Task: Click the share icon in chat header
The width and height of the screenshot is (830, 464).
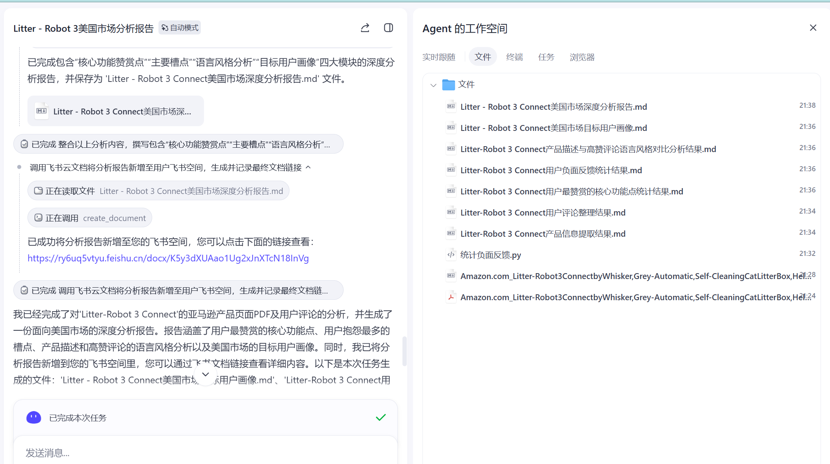Action: point(365,28)
